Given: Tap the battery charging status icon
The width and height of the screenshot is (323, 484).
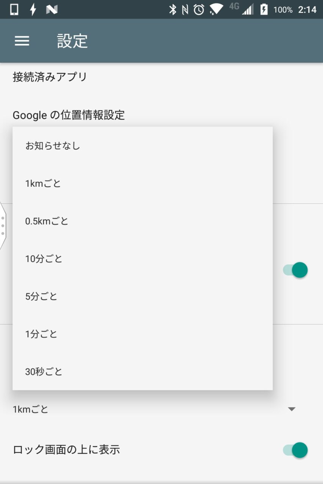Looking at the screenshot, I should coord(264,10).
